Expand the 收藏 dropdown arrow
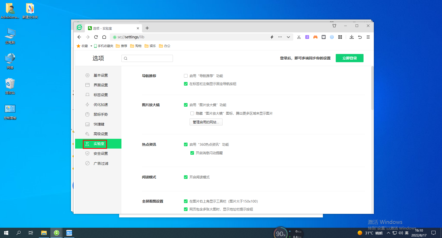The width and height of the screenshot is (442, 238). (x=91, y=46)
